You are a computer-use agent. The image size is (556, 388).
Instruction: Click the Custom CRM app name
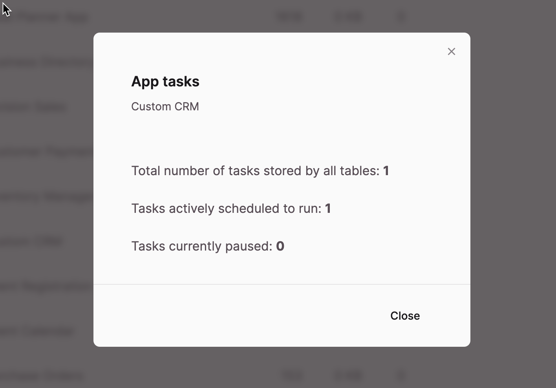pos(165,106)
